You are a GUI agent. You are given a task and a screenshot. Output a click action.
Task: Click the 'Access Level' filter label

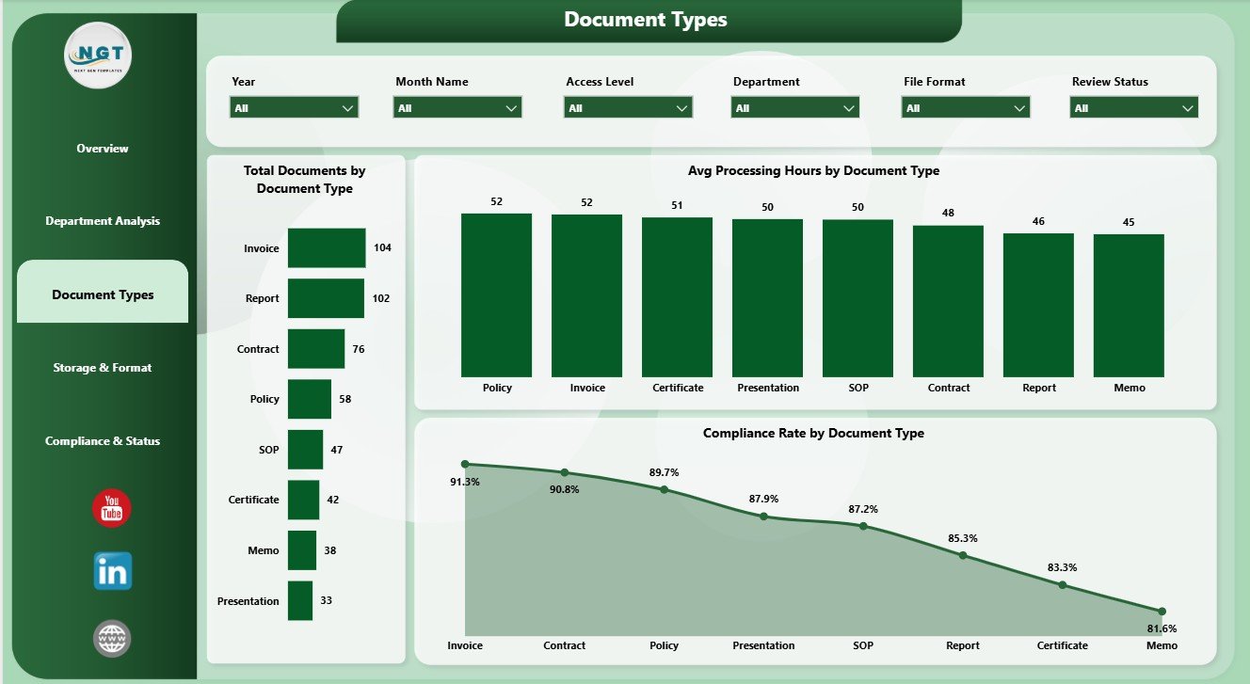[600, 82]
